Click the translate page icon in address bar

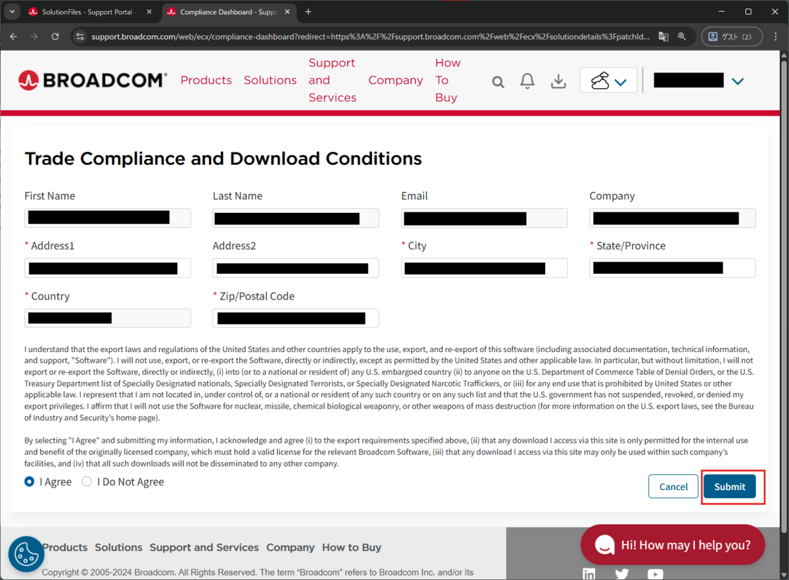(663, 37)
